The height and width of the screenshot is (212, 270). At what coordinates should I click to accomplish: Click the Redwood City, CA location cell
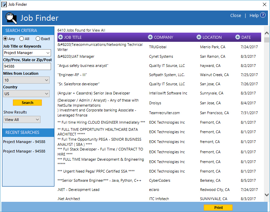pyautogui.click(x=215, y=190)
